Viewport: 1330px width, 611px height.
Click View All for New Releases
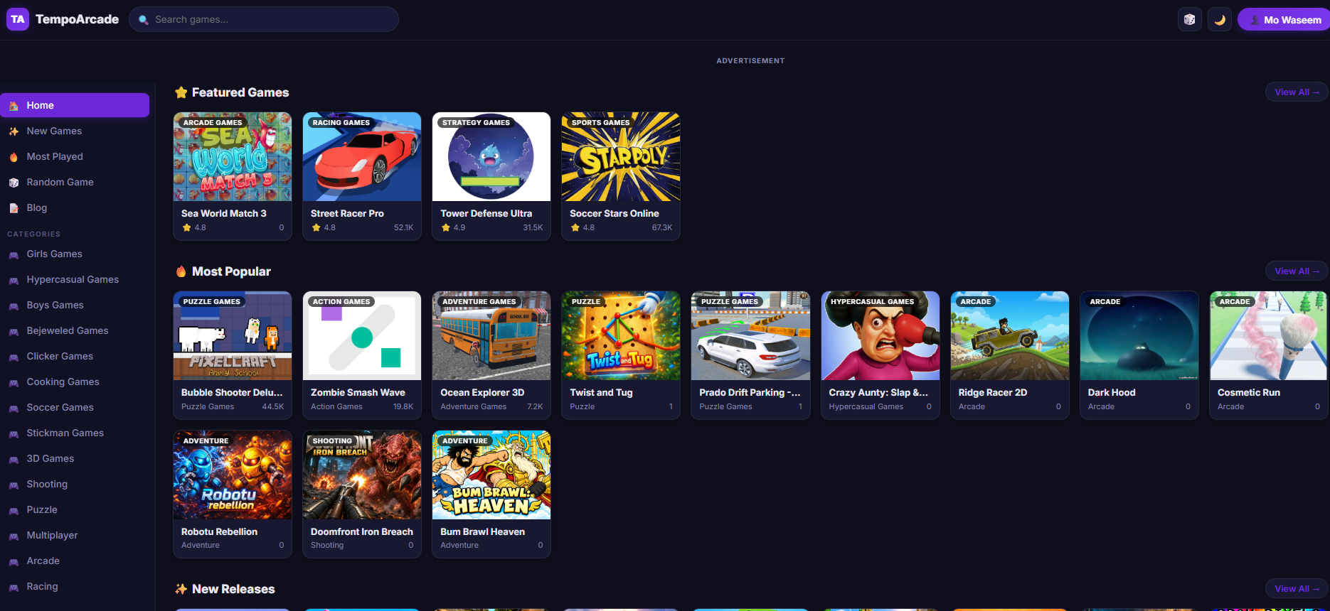pos(1296,588)
